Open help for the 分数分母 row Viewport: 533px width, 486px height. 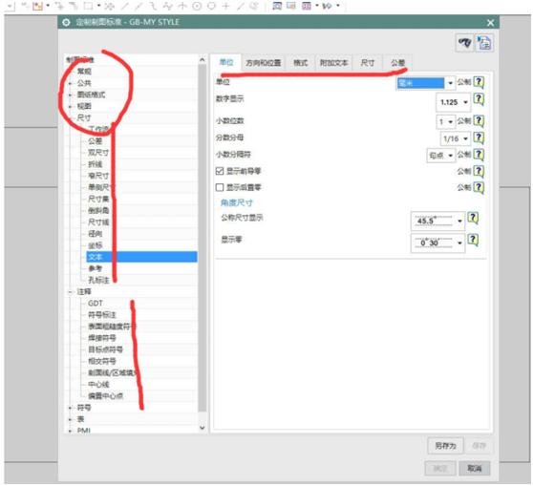pyautogui.click(x=479, y=137)
